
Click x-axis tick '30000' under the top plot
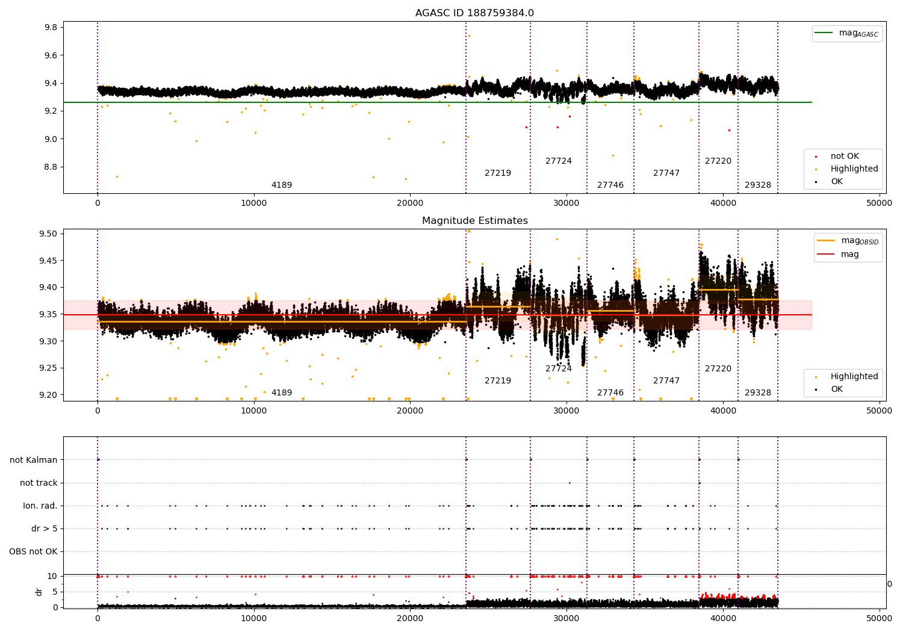tap(566, 203)
